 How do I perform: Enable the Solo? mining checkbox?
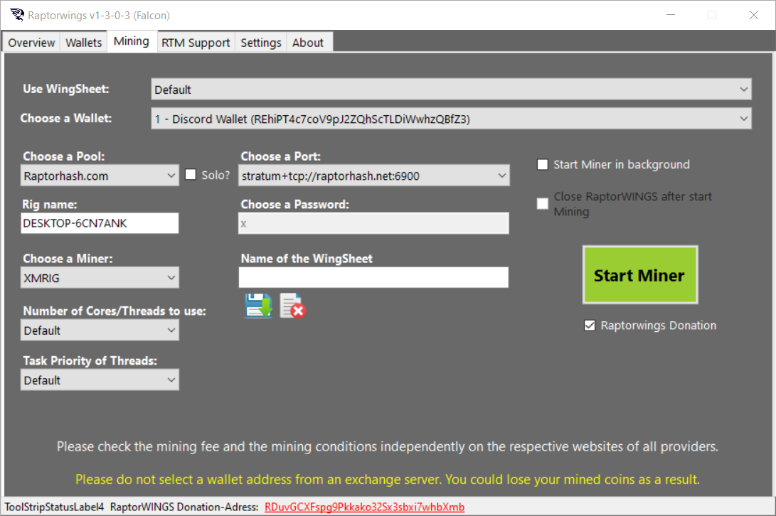(191, 175)
